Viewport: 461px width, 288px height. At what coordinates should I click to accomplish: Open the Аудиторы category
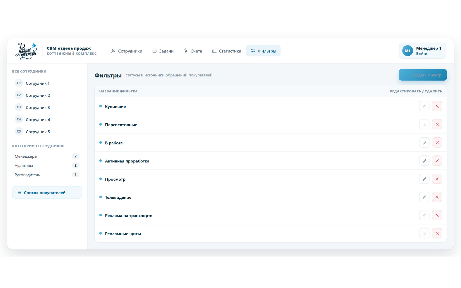(47, 165)
